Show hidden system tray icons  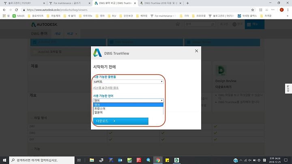(x=241, y=160)
